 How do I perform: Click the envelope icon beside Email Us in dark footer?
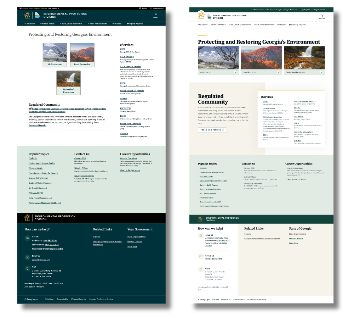[27, 258]
